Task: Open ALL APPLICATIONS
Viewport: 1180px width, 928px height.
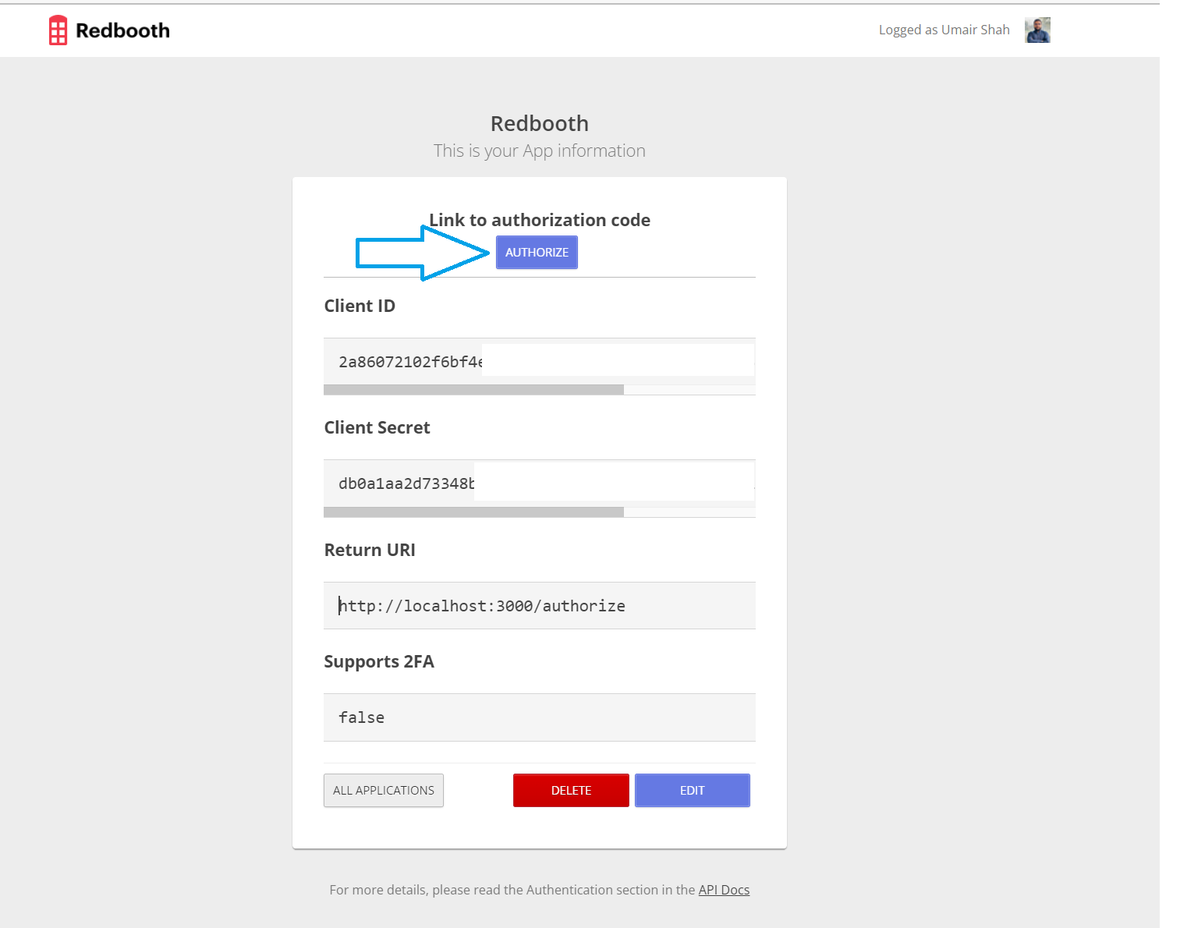Action: (x=383, y=790)
